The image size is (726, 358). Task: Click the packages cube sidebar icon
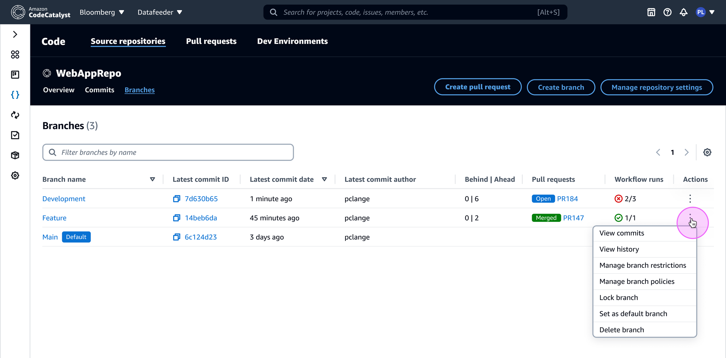point(15,155)
